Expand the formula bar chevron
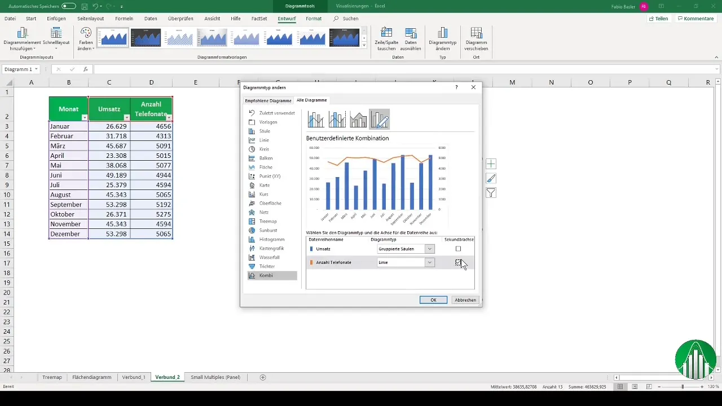Viewport: 722px width, 406px height. tap(717, 69)
